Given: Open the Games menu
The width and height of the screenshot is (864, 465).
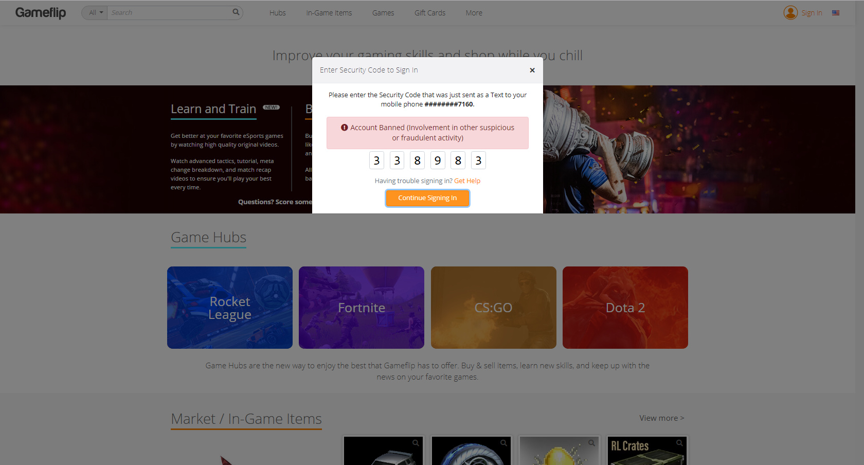Looking at the screenshot, I should 383,13.
